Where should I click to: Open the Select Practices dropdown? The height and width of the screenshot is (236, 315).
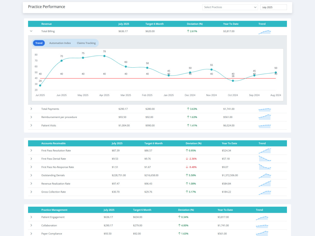pos(230,7)
